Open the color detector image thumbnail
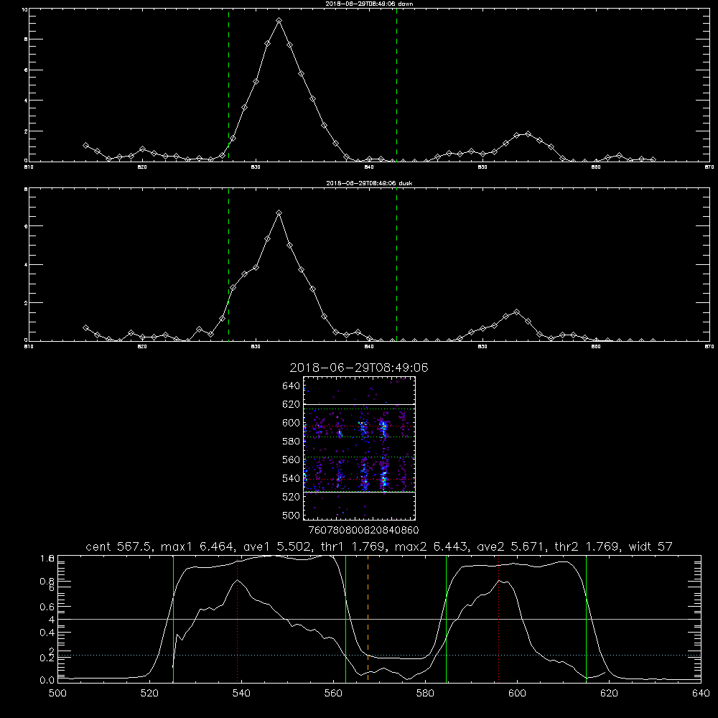 click(x=360, y=448)
